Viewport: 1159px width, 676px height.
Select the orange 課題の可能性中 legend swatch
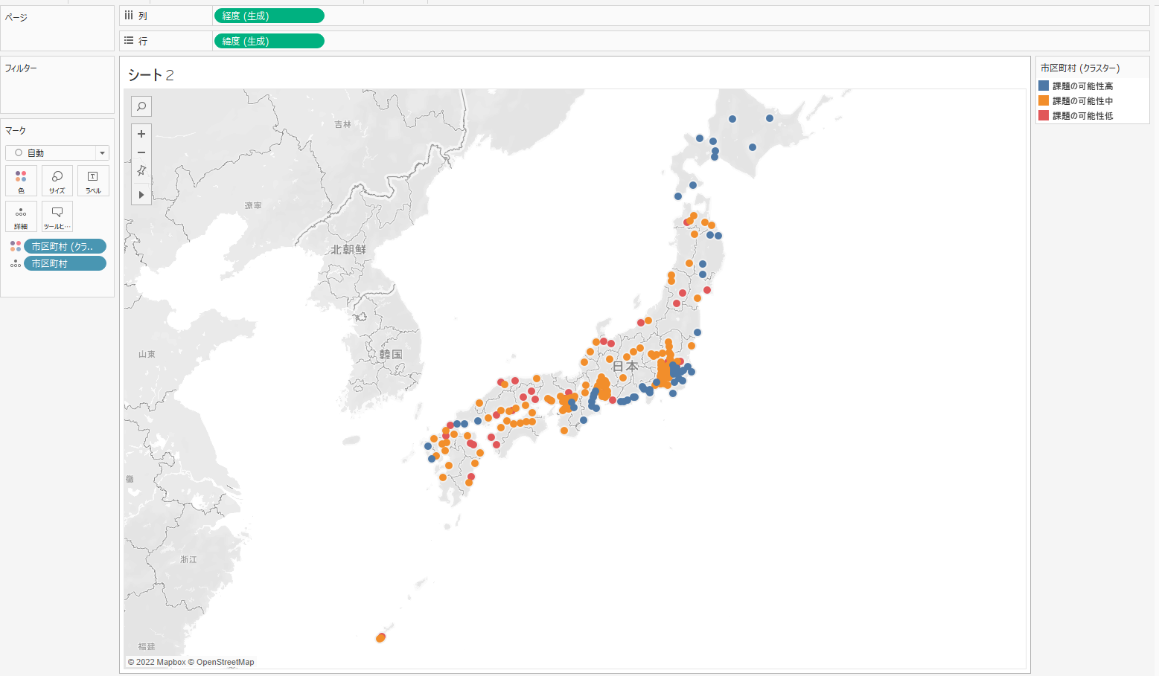click(1044, 101)
